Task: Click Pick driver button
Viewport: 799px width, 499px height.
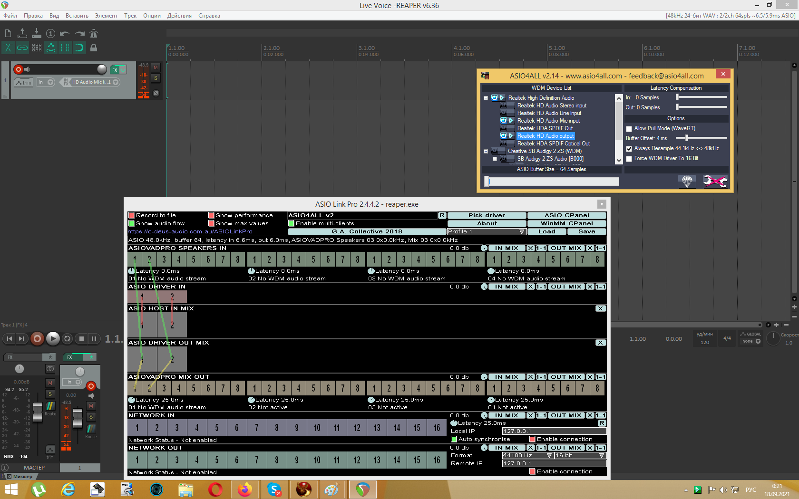Action: (487, 215)
